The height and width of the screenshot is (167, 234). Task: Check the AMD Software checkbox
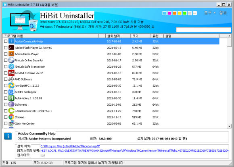click(x=6, y=79)
